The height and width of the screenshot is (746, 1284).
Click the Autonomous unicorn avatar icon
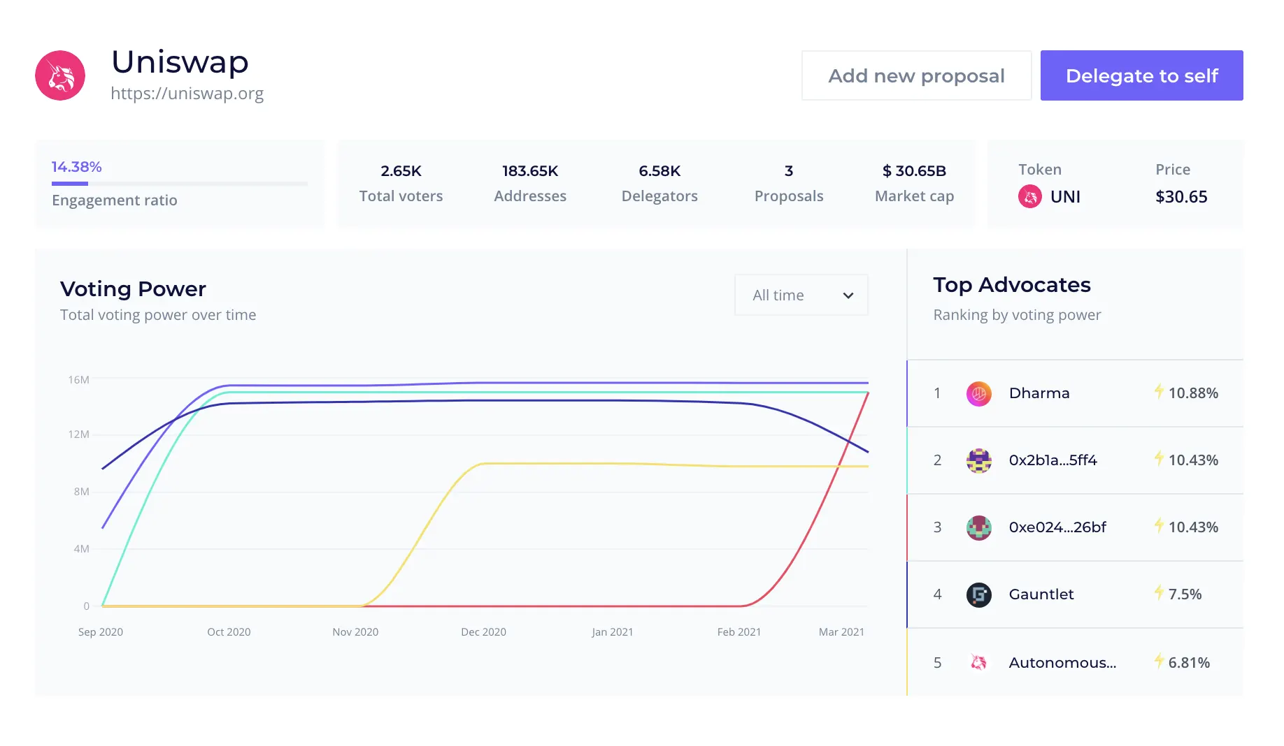tap(978, 662)
